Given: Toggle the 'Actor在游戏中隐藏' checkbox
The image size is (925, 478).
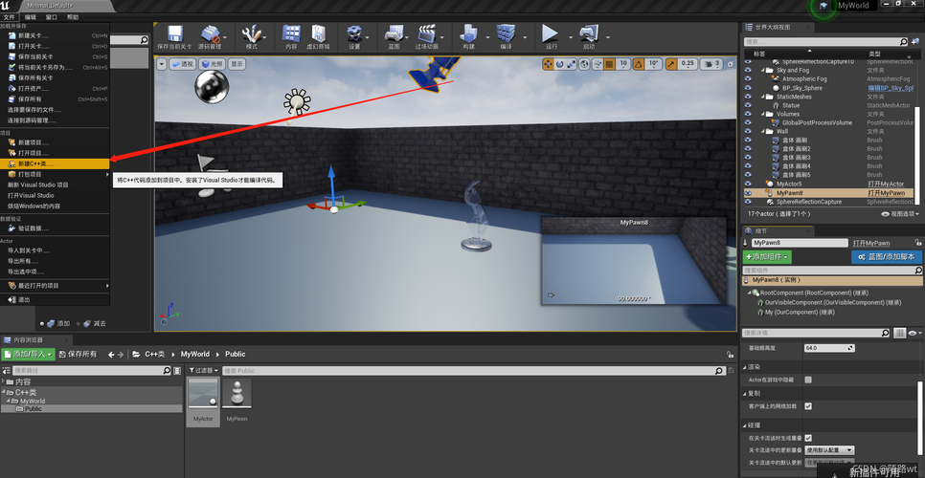Looking at the screenshot, I should [808, 380].
